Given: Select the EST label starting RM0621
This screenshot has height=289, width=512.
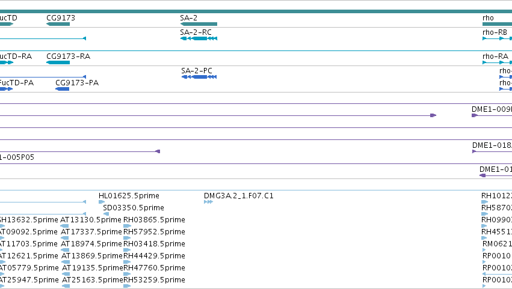Looking at the screenshot, I should (498, 244).
